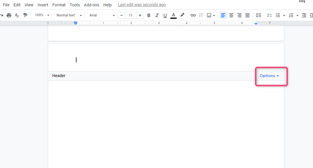Open the highlight color picker

coord(182,15)
